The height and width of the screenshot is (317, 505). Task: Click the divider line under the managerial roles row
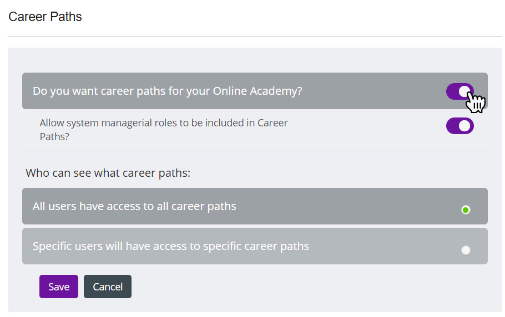tap(255, 151)
